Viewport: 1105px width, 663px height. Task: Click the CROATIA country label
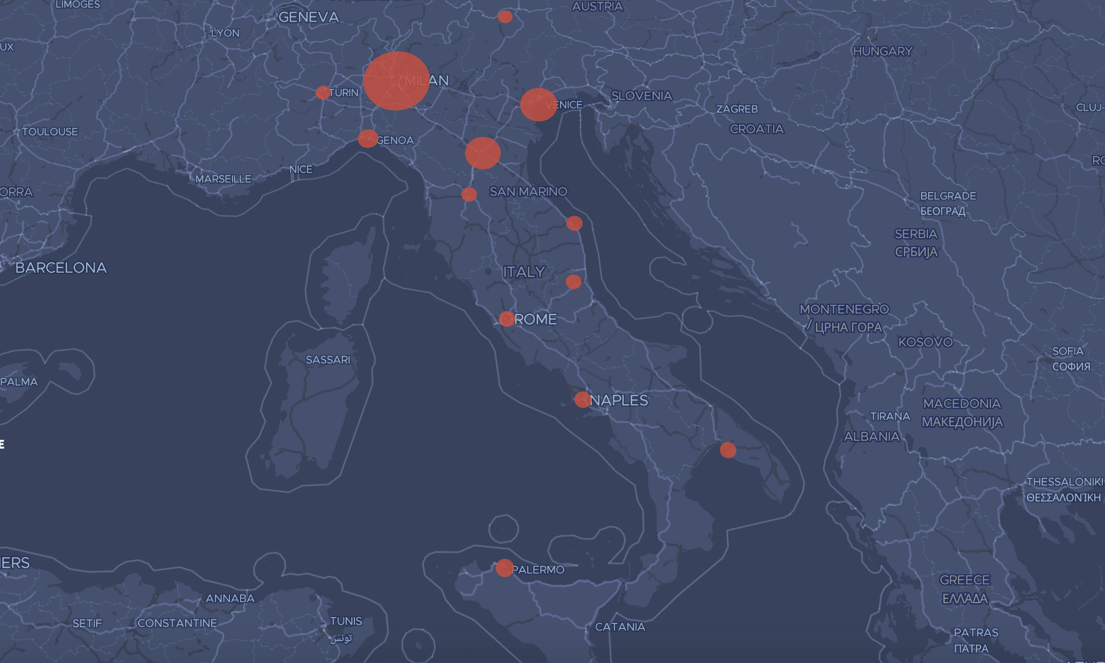(757, 129)
